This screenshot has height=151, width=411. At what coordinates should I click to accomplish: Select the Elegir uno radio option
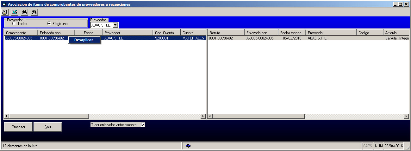tap(49, 23)
